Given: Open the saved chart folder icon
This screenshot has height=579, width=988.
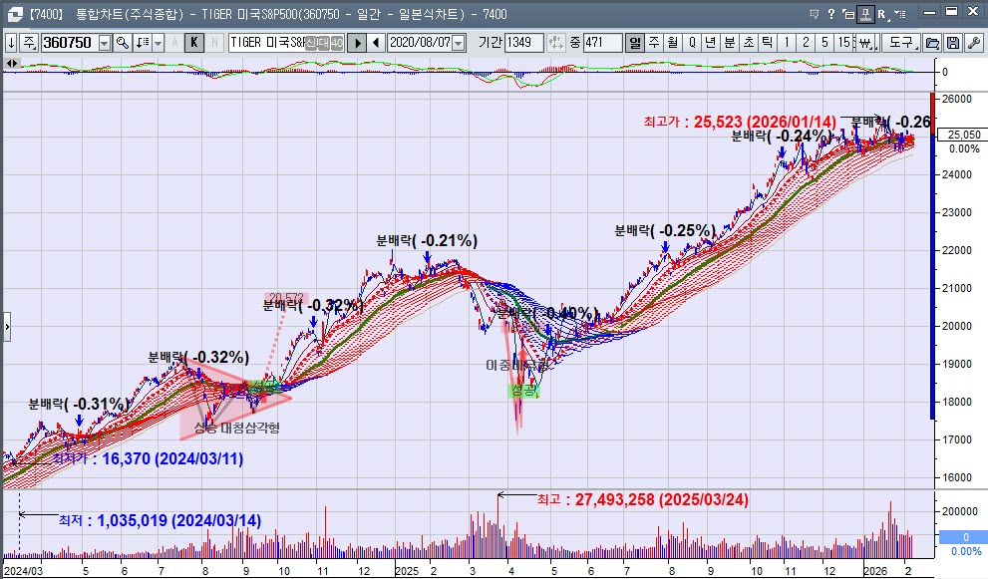Looking at the screenshot, I should 932,43.
